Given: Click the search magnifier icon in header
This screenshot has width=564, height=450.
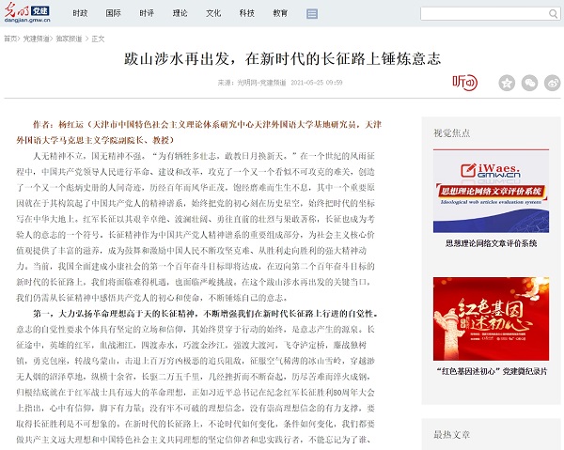Looking at the screenshot, I should point(552,15).
